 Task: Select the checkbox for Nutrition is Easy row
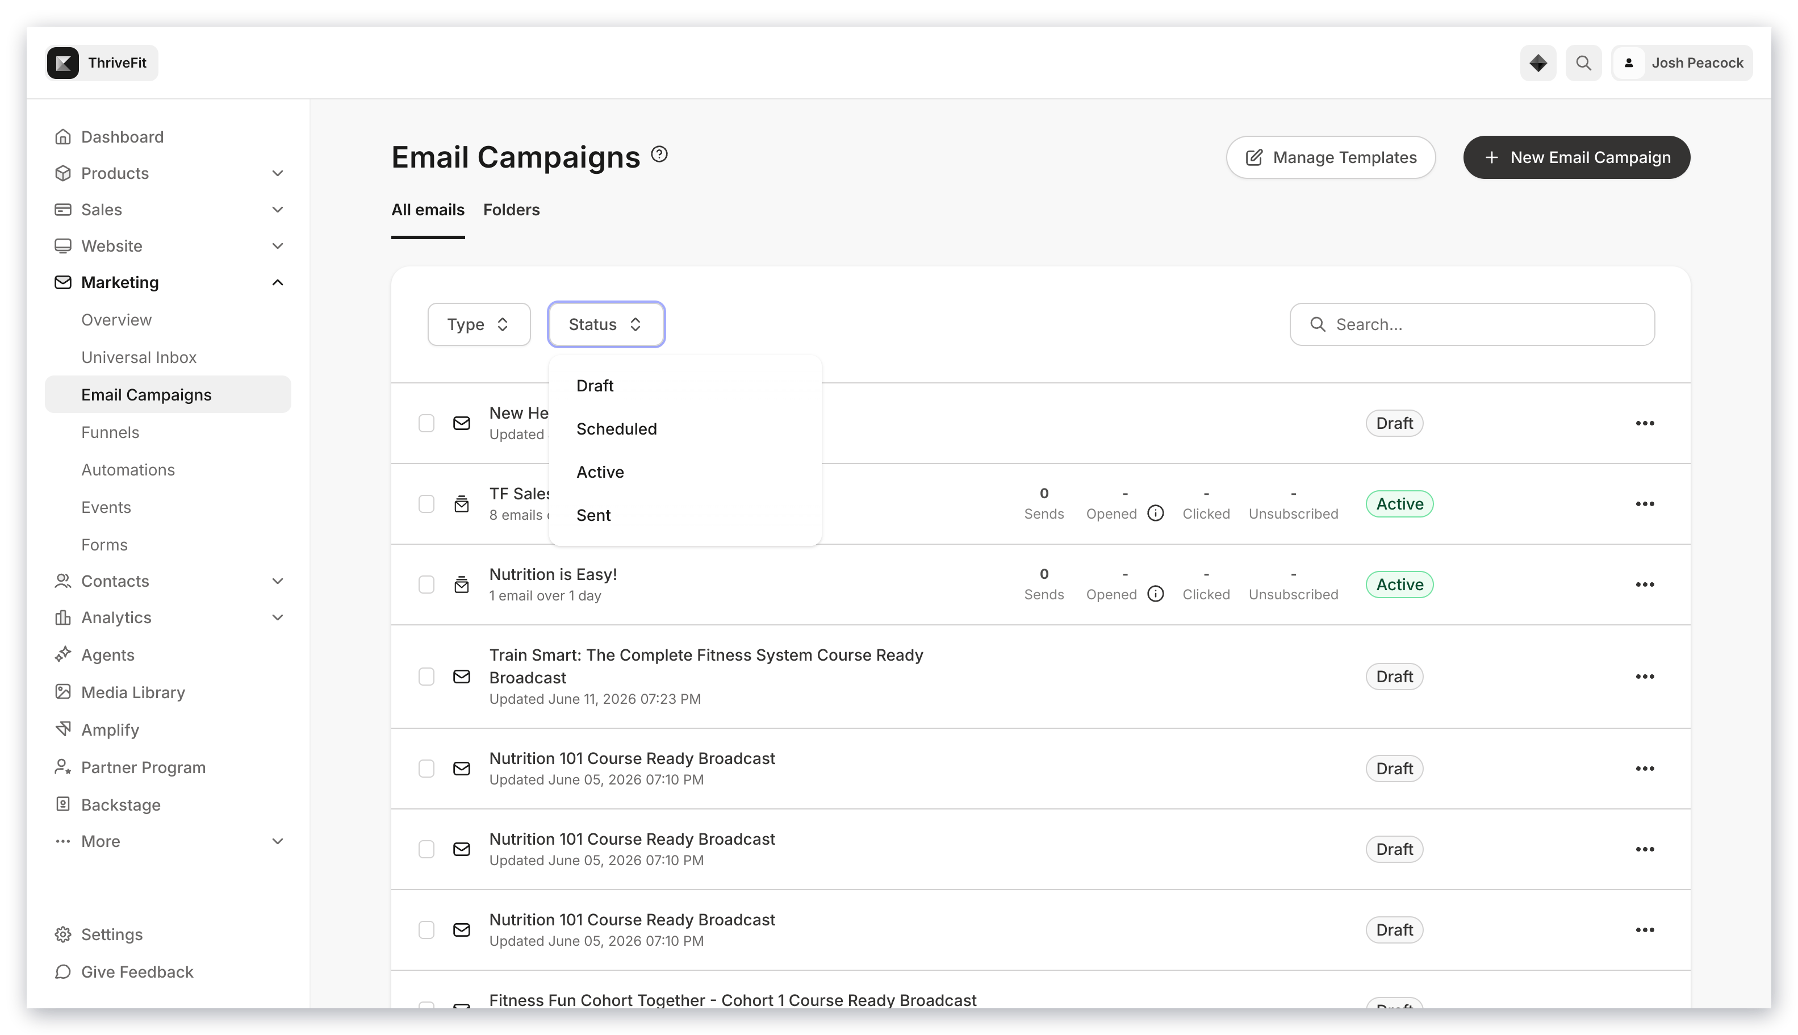[x=426, y=585]
